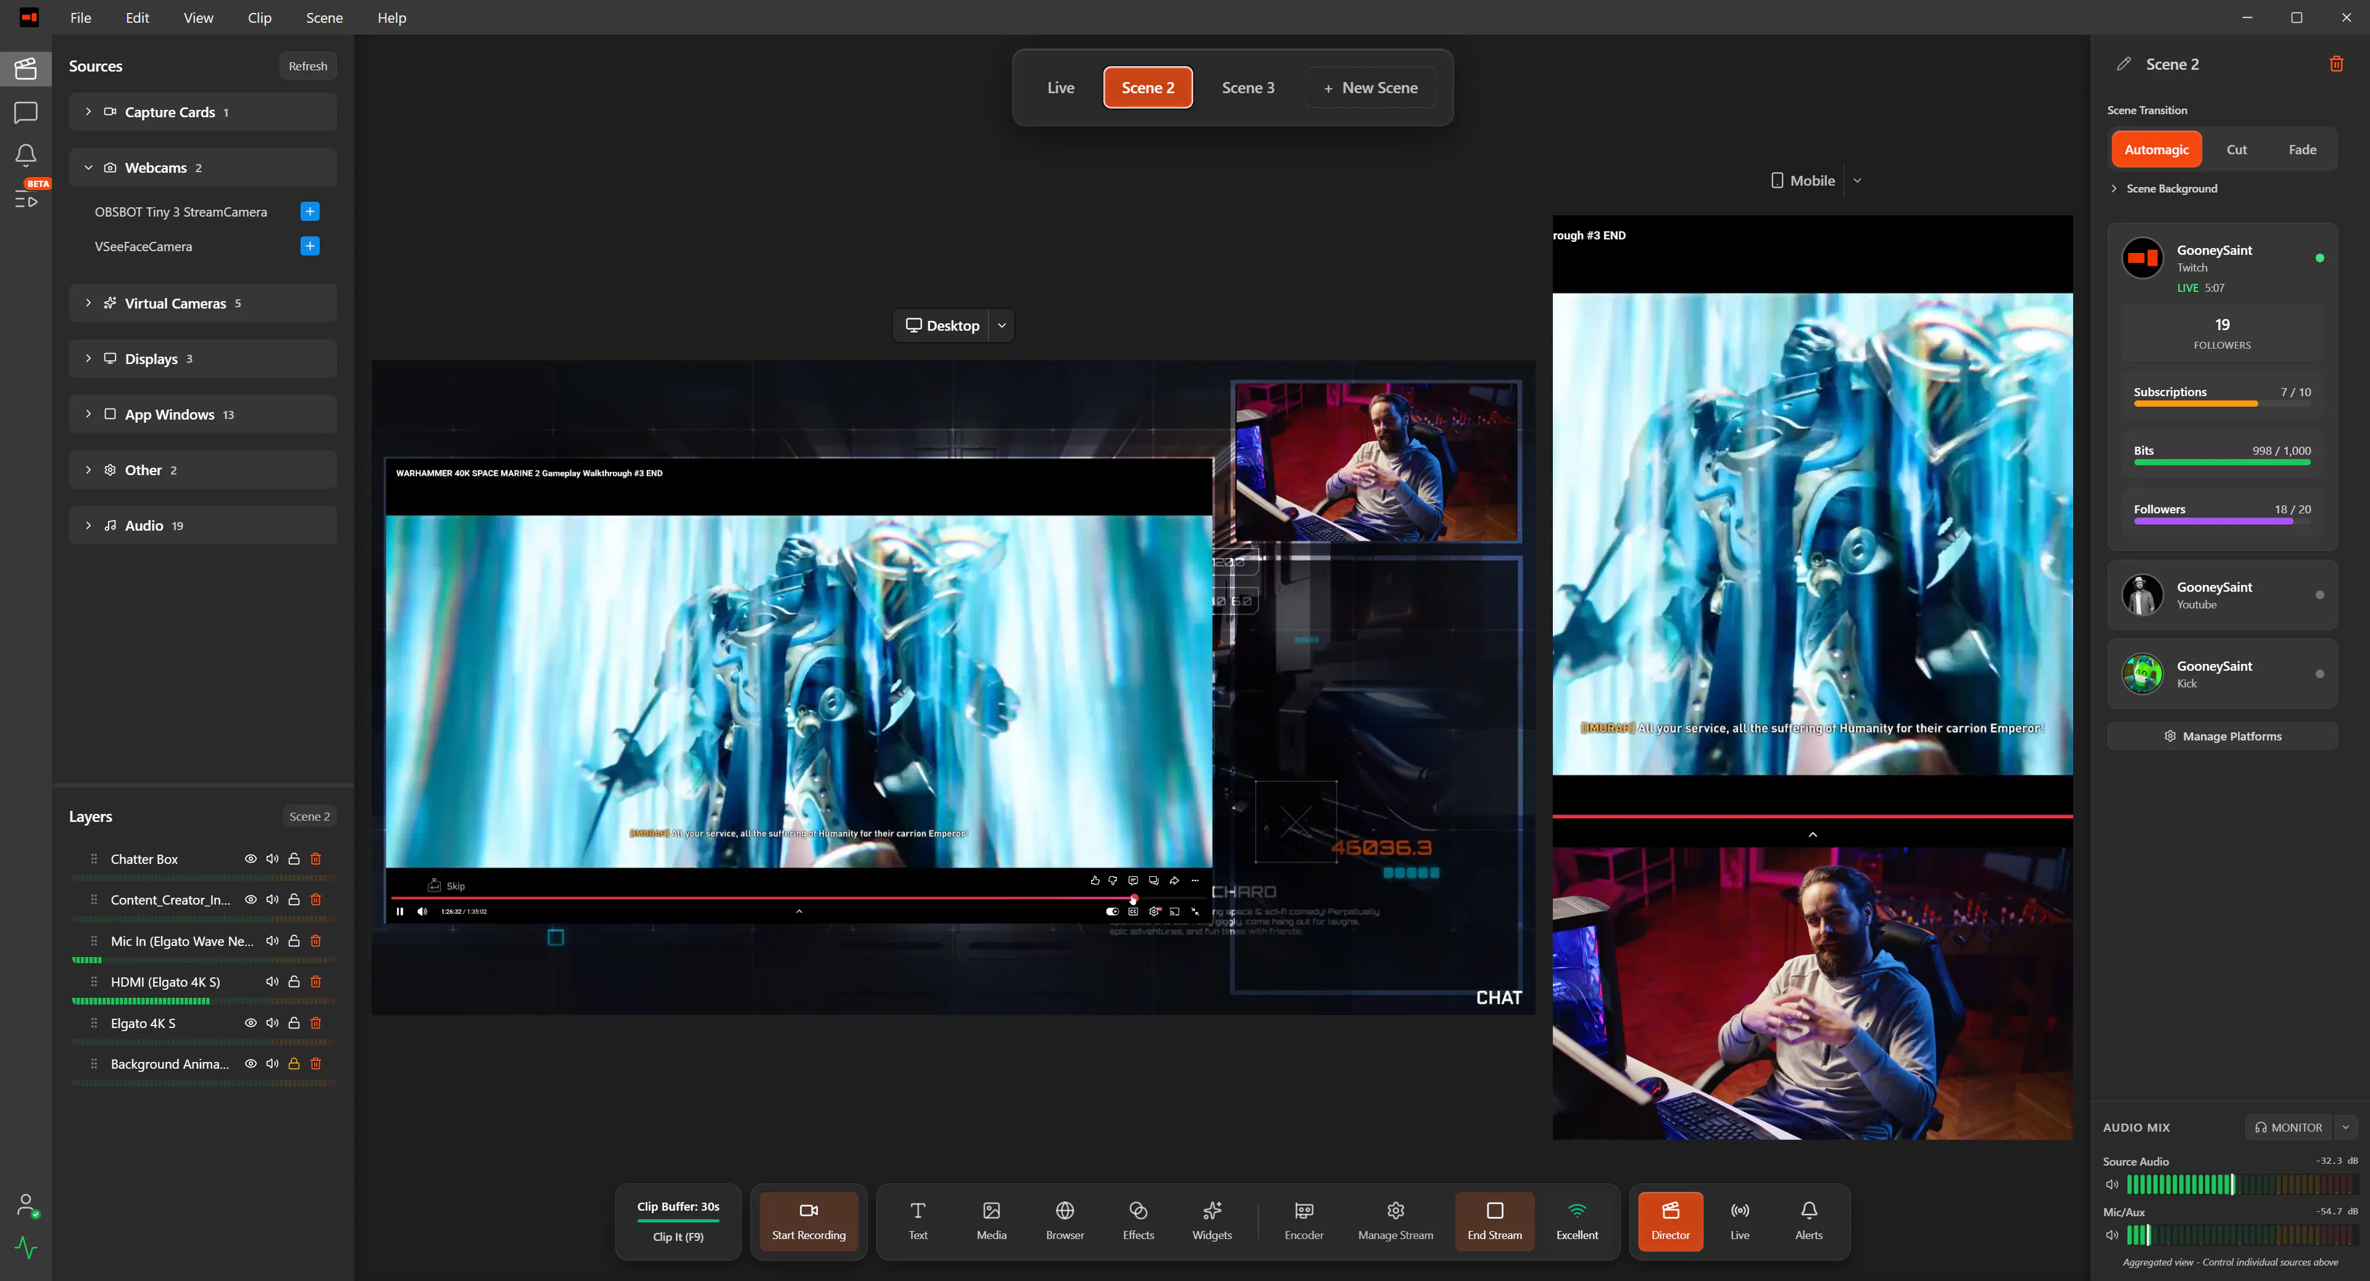Hide the Content_Creator_In layer

[250, 900]
